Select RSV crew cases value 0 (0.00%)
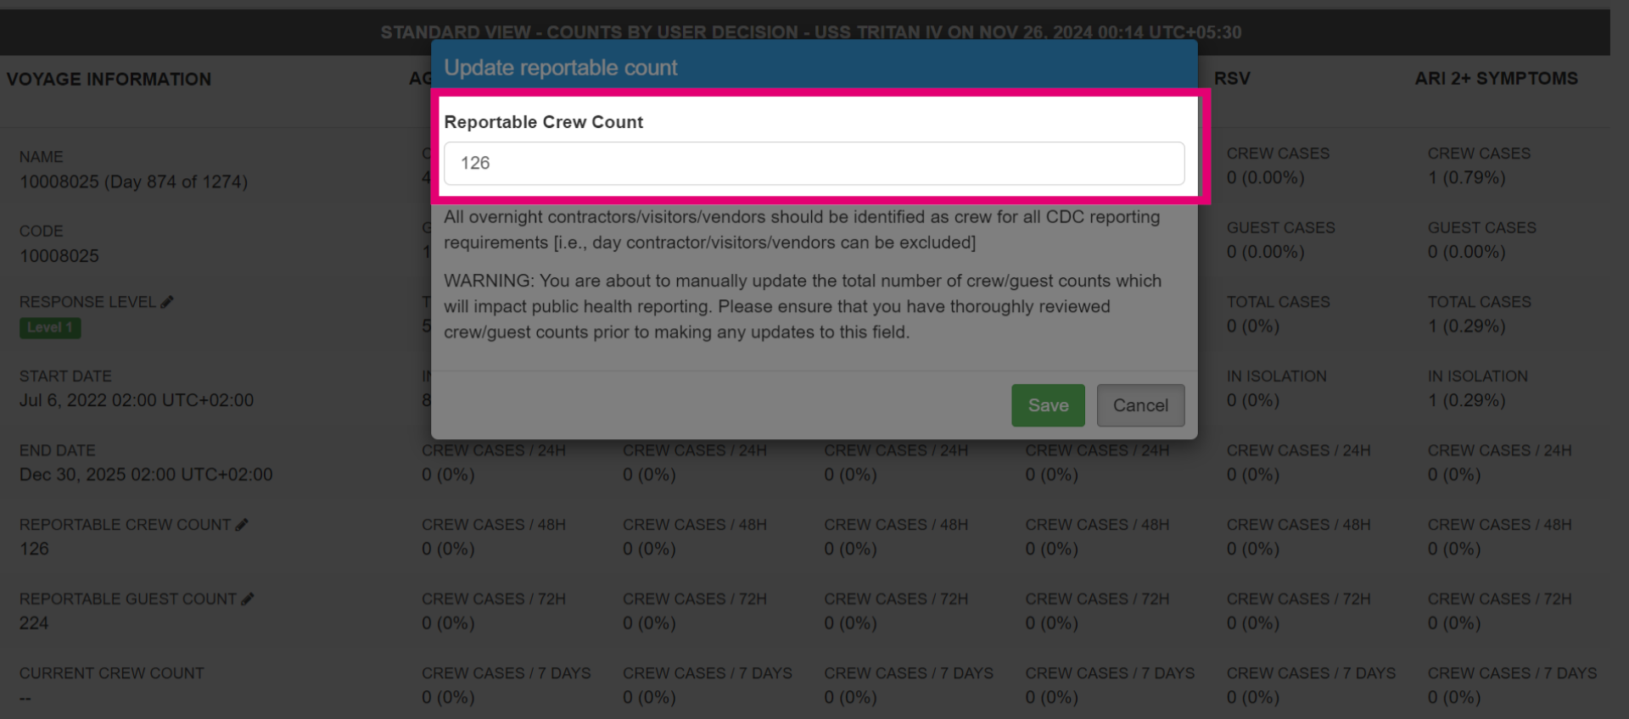Image resolution: width=1629 pixels, height=719 pixels. (x=1265, y=178)
